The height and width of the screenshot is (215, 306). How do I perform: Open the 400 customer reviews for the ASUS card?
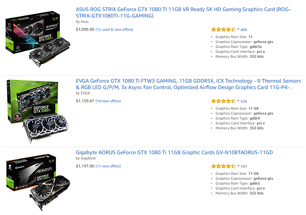coord(244,30)
